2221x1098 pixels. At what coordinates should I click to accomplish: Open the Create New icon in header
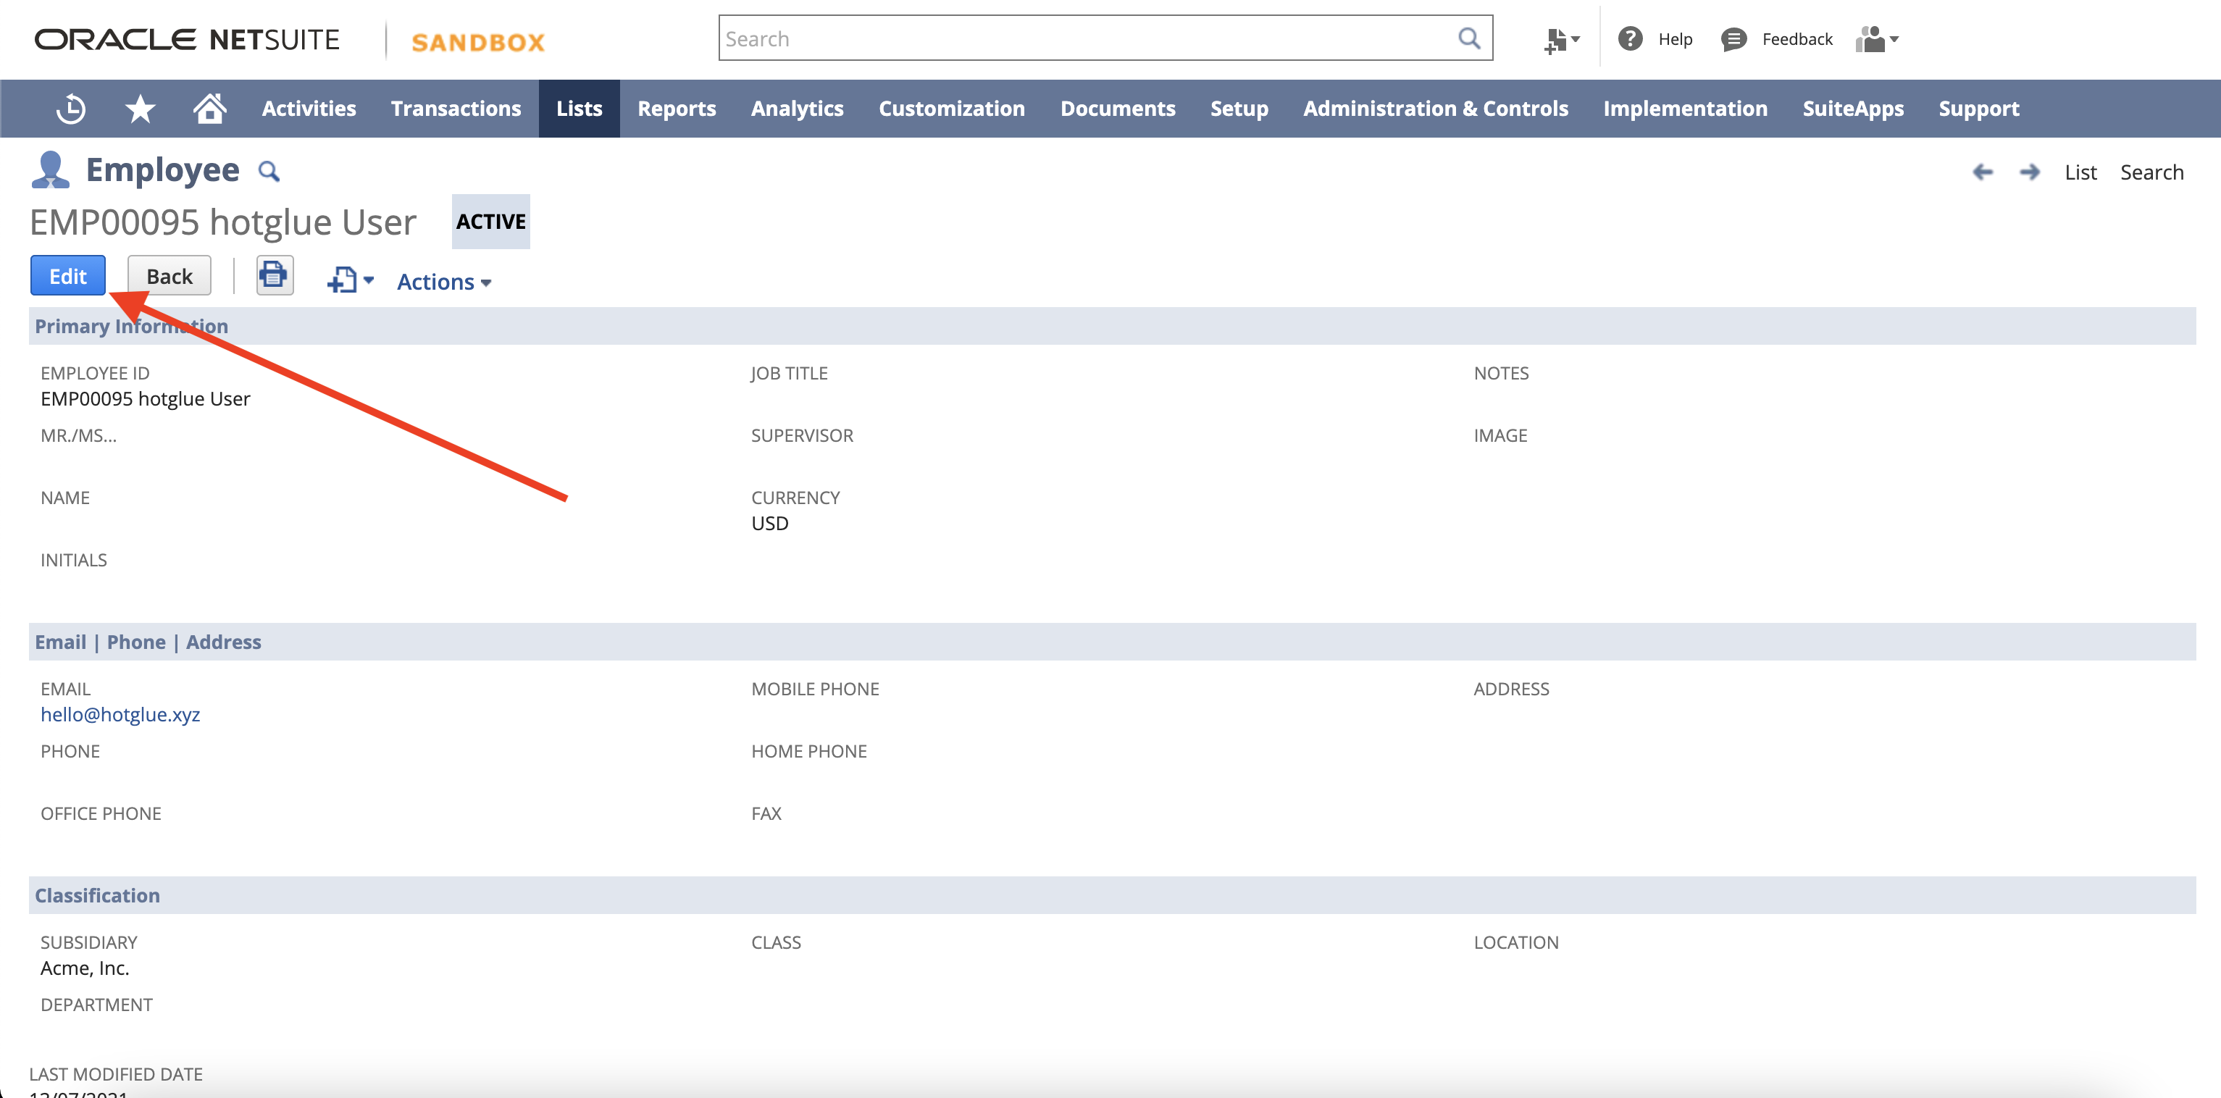(x=1561, y=40)
